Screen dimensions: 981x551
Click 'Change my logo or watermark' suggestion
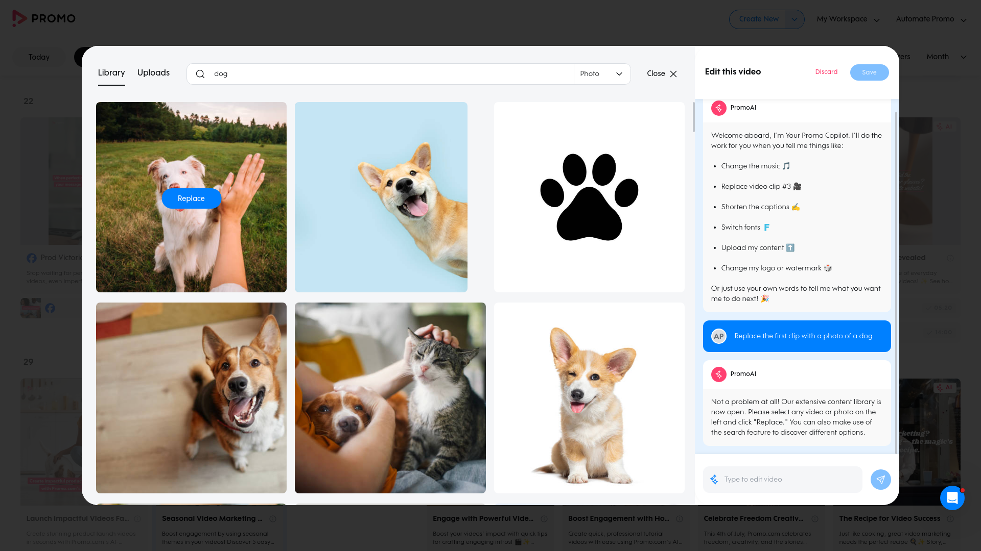click(777, 268)
